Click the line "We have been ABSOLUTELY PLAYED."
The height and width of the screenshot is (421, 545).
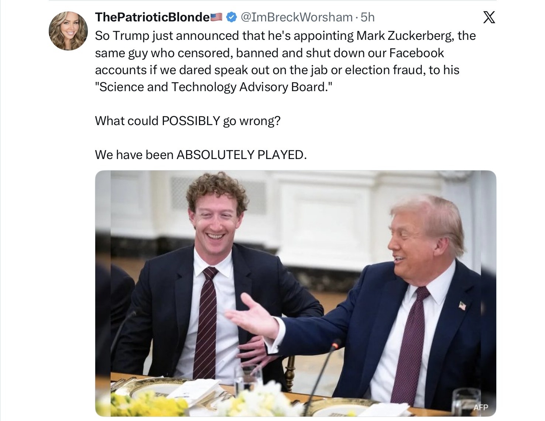coord(200,155)
